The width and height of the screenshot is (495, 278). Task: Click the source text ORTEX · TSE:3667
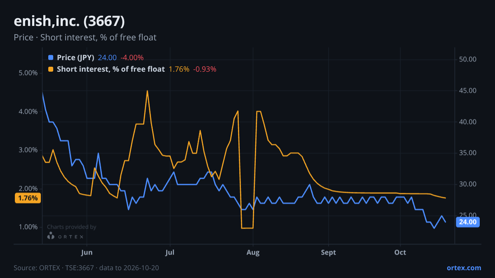click(x=66, y=268)
